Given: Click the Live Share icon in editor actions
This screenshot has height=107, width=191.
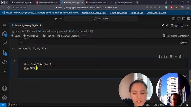Looking at the screenshot, I should coord(177,25).
